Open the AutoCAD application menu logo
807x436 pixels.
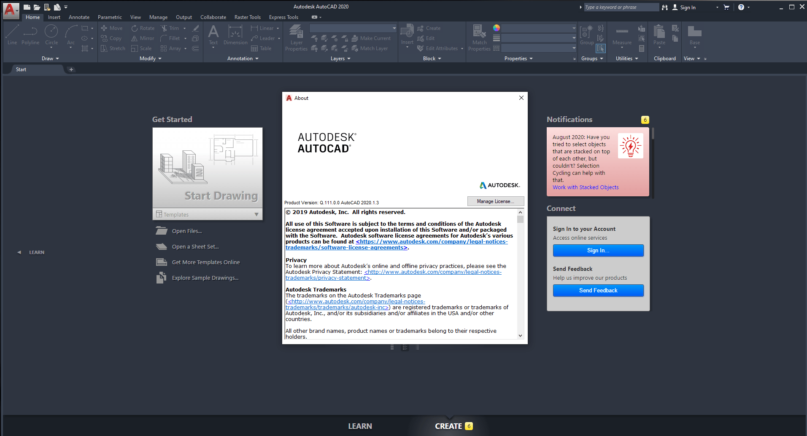pos(10,10)
